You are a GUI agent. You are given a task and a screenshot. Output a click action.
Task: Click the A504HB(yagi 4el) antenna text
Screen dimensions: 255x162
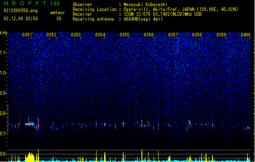pos(143,19)
